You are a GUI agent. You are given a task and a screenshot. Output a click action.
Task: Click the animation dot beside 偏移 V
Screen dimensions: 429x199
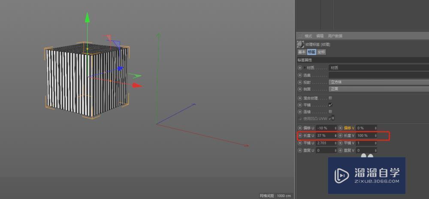click(340, 128)
